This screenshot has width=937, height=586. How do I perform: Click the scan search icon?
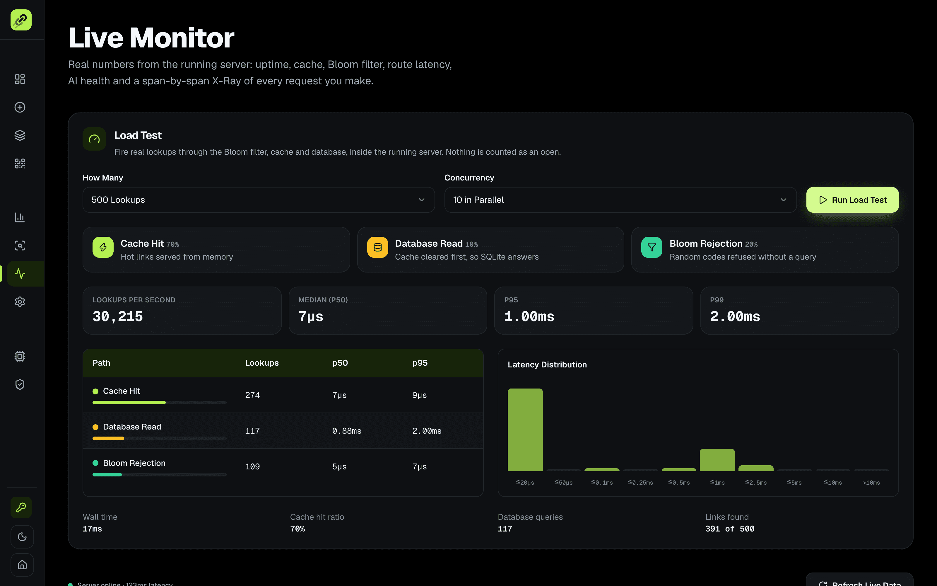[x=20, y=245]
